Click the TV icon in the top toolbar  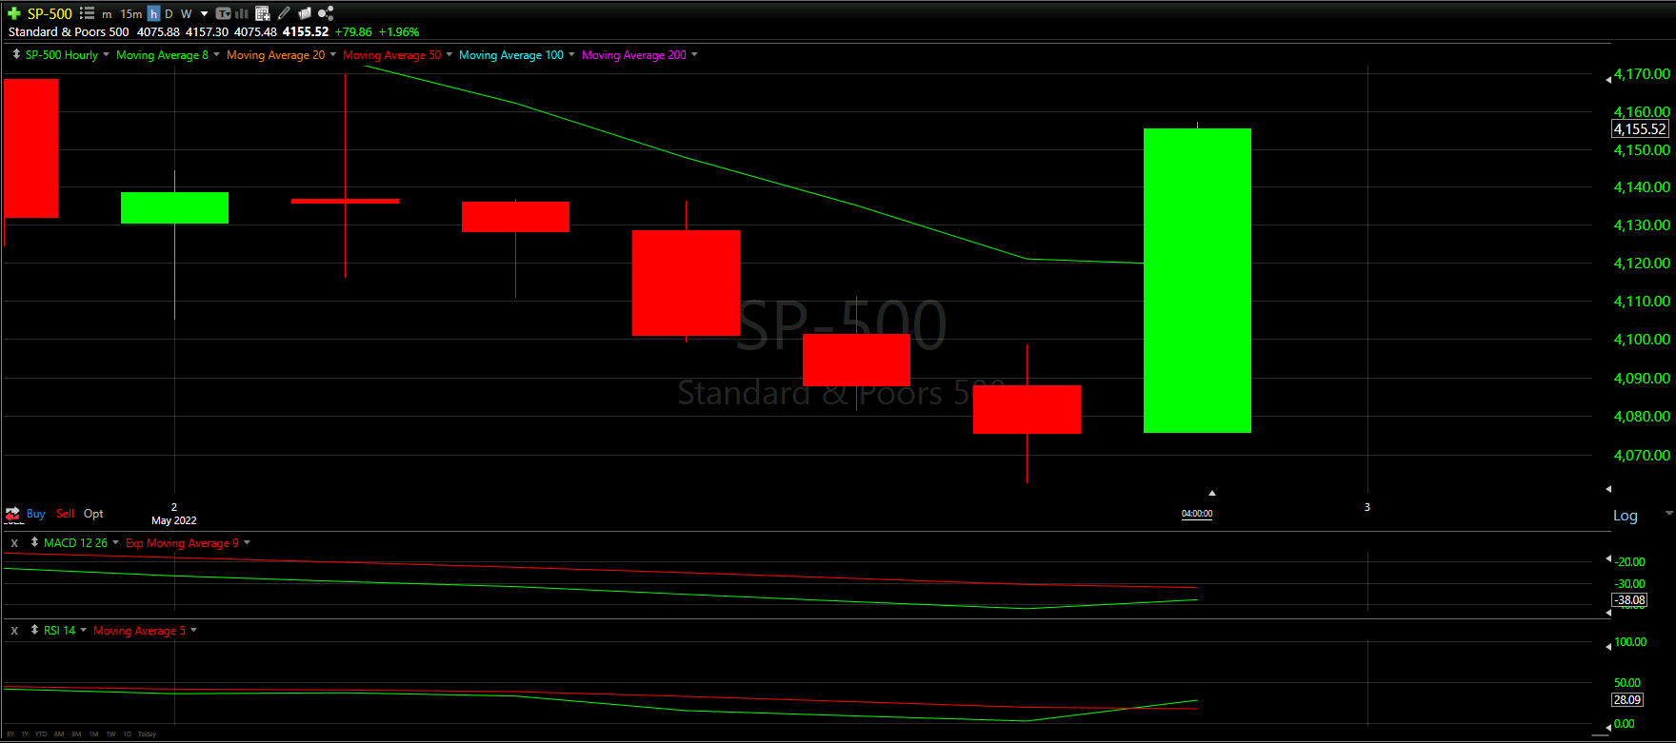pos(224,13)
